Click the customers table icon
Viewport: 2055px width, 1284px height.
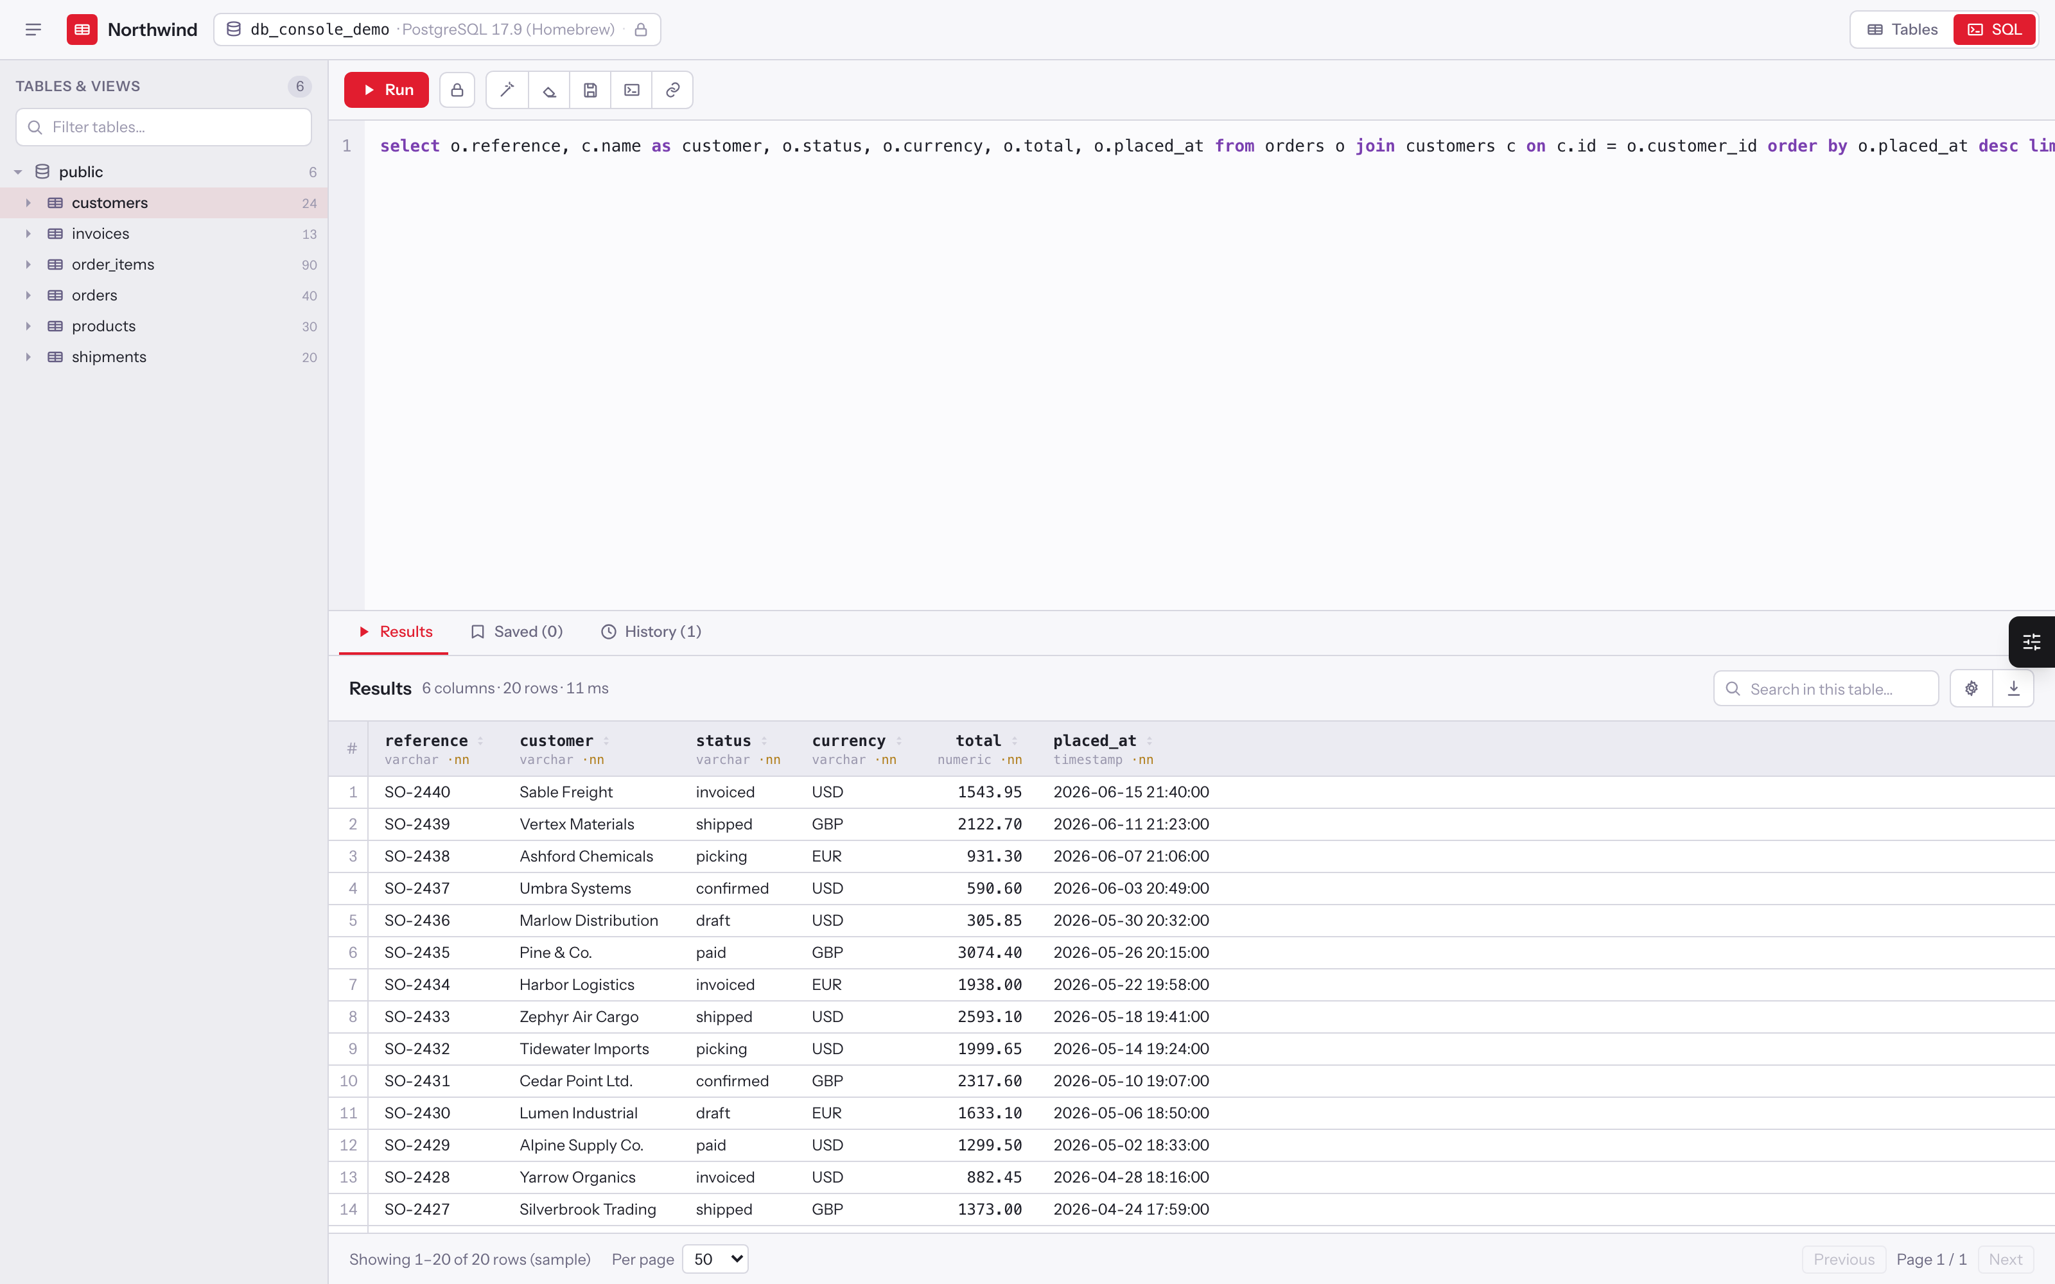pyautogui.click(x=55, y=203)
